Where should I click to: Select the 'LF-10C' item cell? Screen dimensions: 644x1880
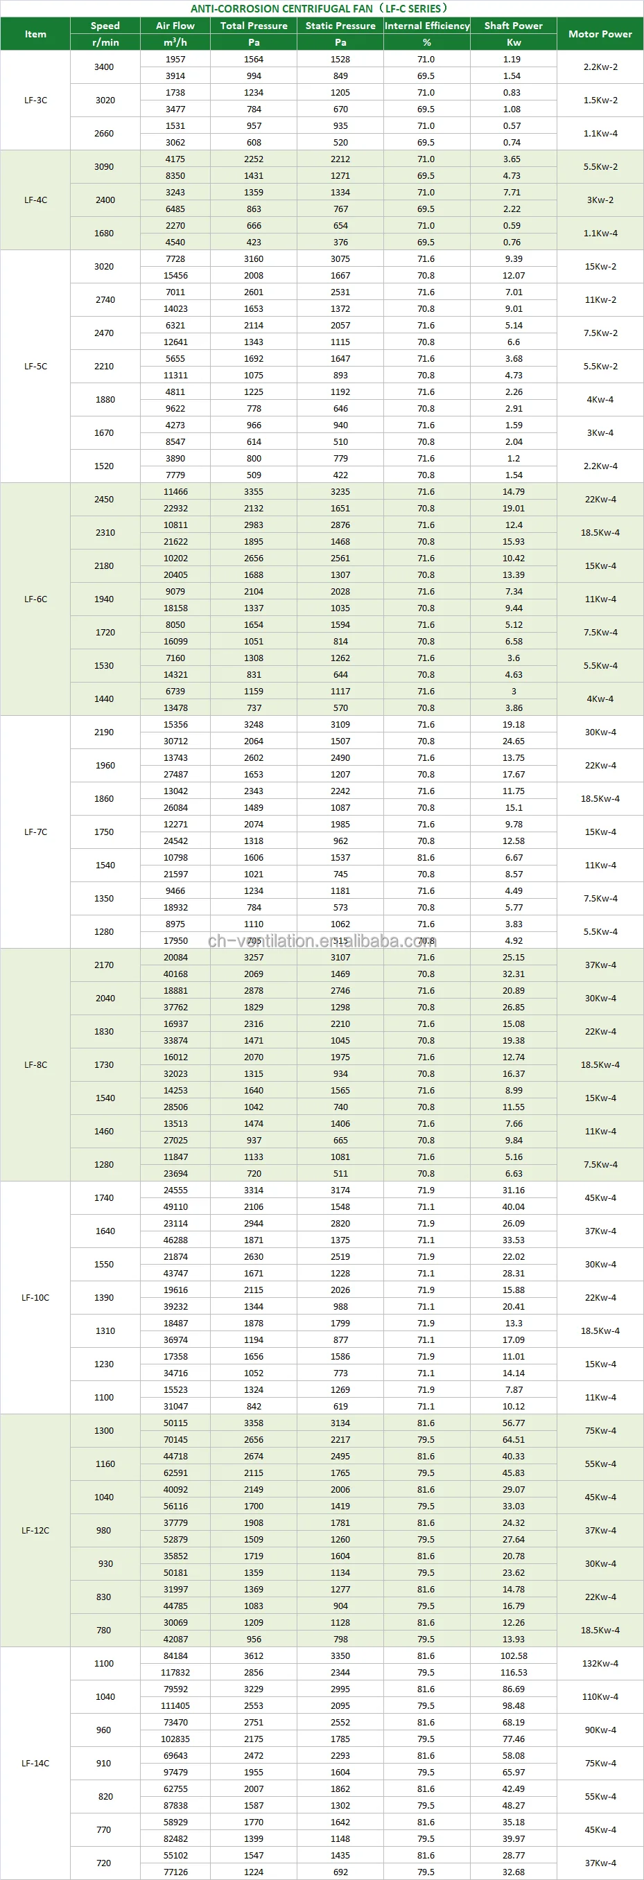tap(35, 1298)
